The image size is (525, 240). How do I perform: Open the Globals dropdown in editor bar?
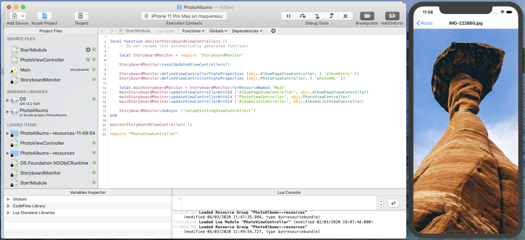point(218,31)
